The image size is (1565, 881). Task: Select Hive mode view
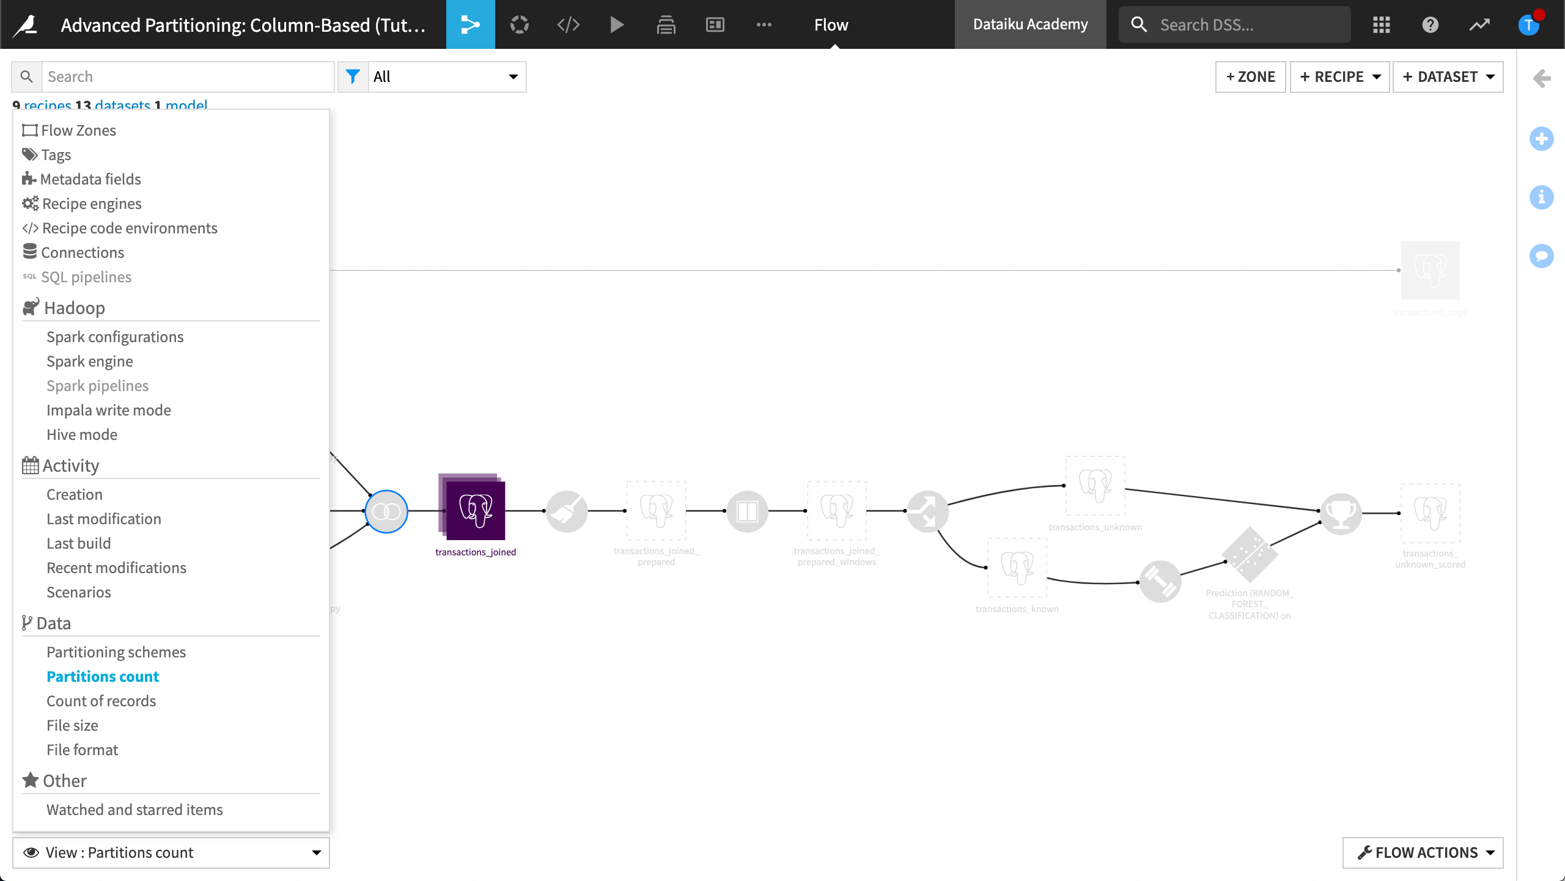(x=82, y=434)
